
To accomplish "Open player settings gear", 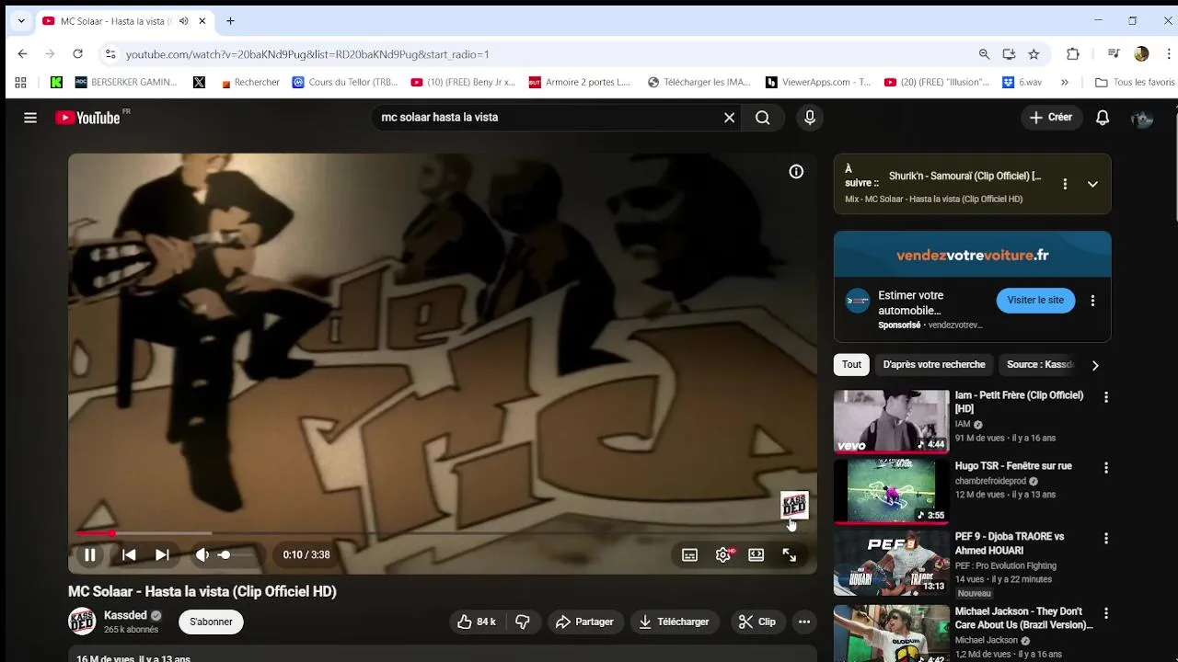I will click(x=723, y=554).
